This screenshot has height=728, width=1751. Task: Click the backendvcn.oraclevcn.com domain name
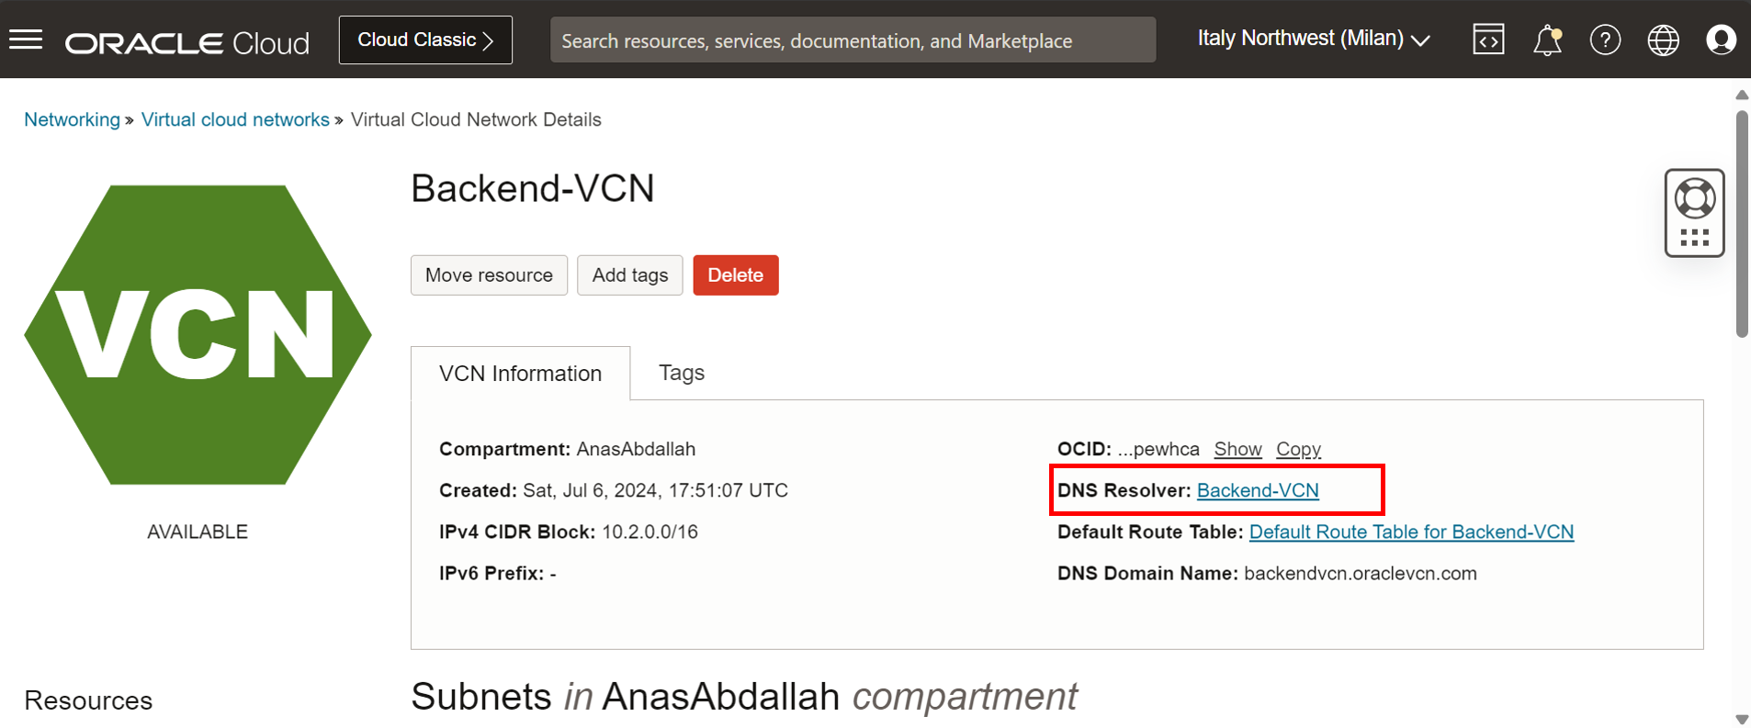point(1360,573)
